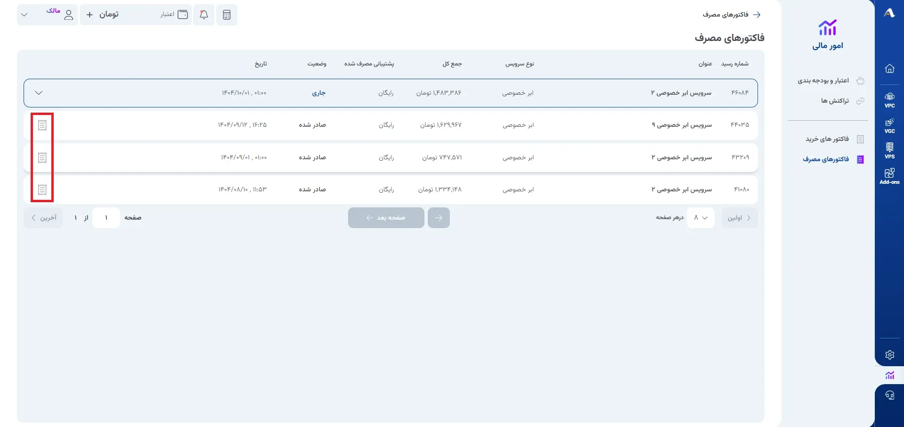Viewport: 904px width, 427px height.
Task: Add credit with the plus icon
Action: 90,15
